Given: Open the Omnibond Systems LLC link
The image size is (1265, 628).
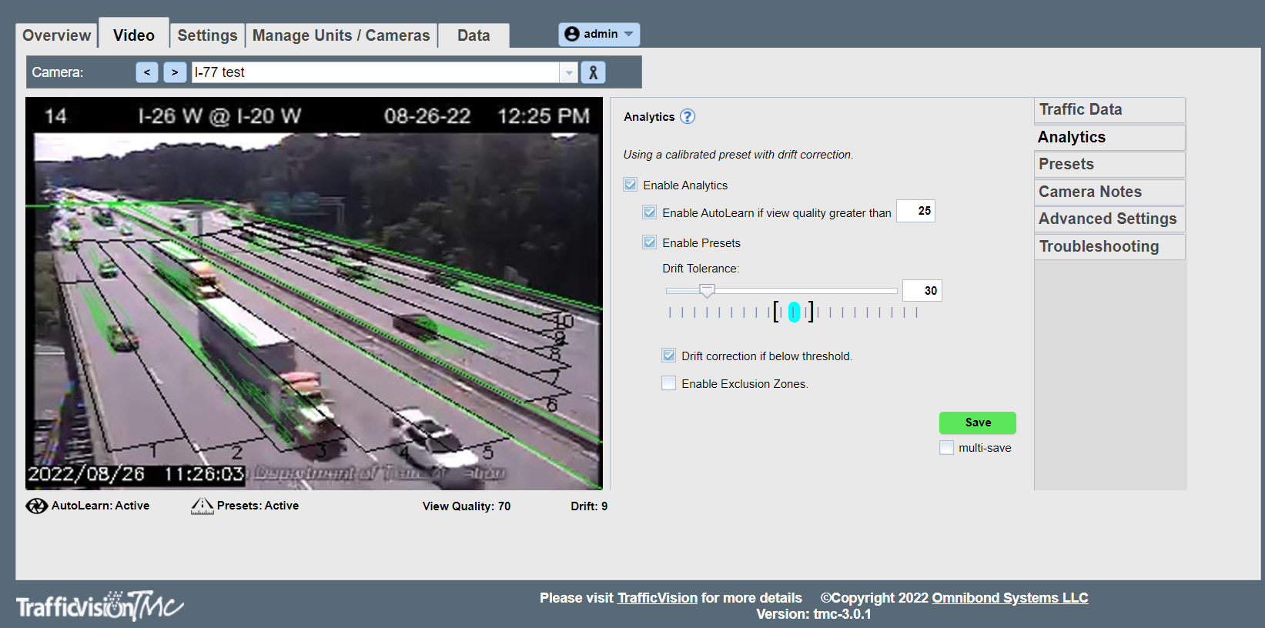Looking at the screenshot, I should pos(1010,598).
